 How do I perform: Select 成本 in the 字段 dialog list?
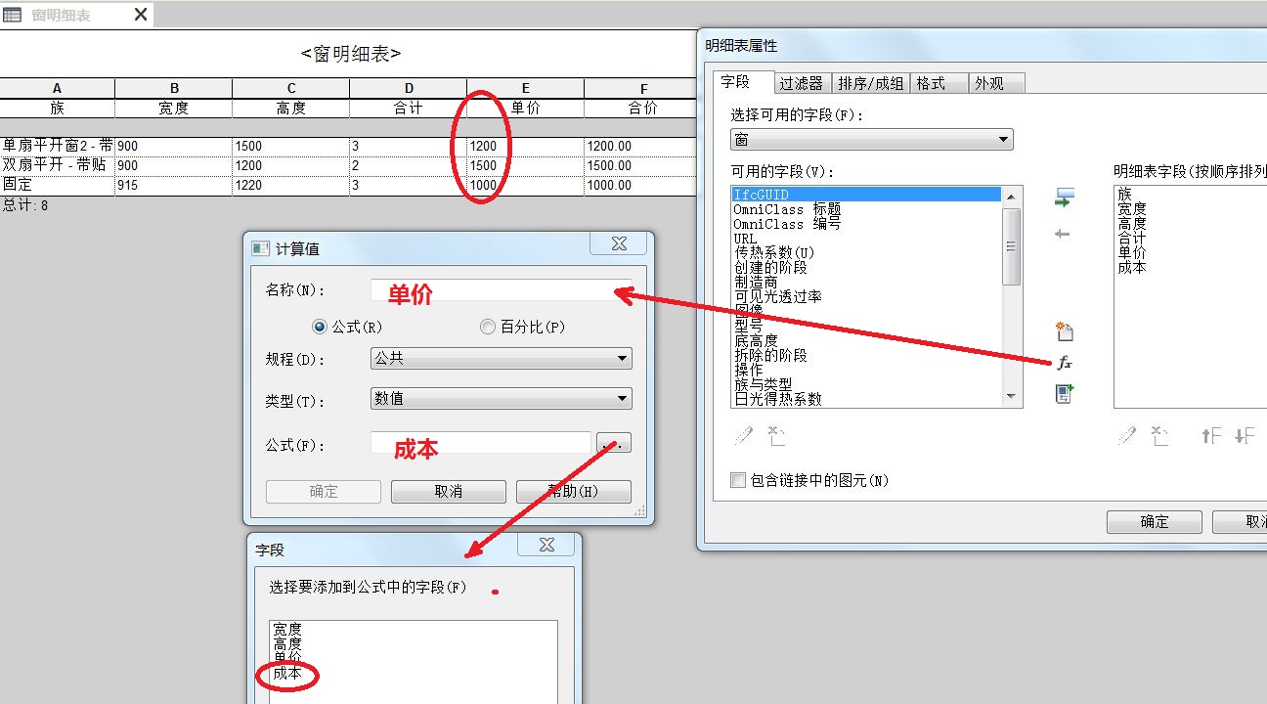[x=287, y=674]
